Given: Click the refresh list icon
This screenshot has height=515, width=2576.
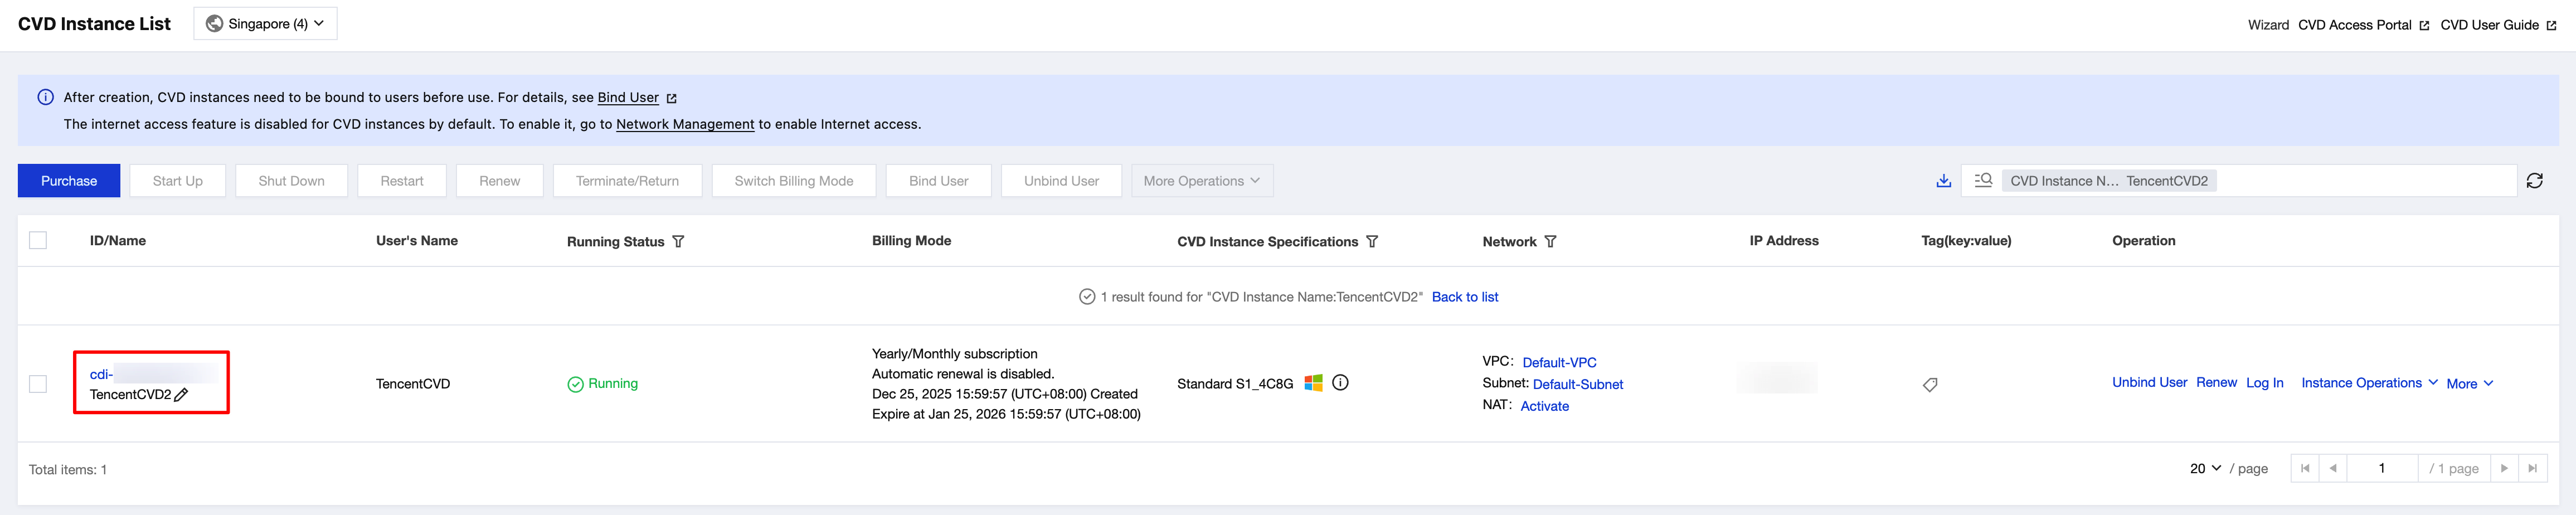Looking at the screenshot, I should (2534, 181).
